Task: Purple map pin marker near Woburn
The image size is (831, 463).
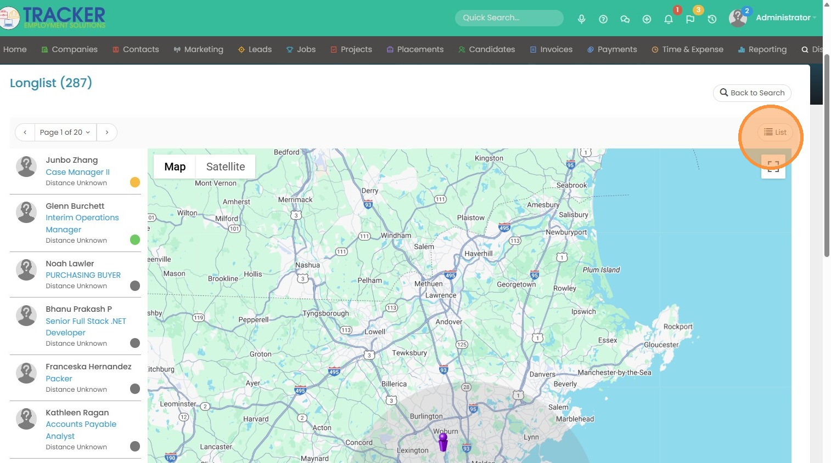Action: point(443,442)
